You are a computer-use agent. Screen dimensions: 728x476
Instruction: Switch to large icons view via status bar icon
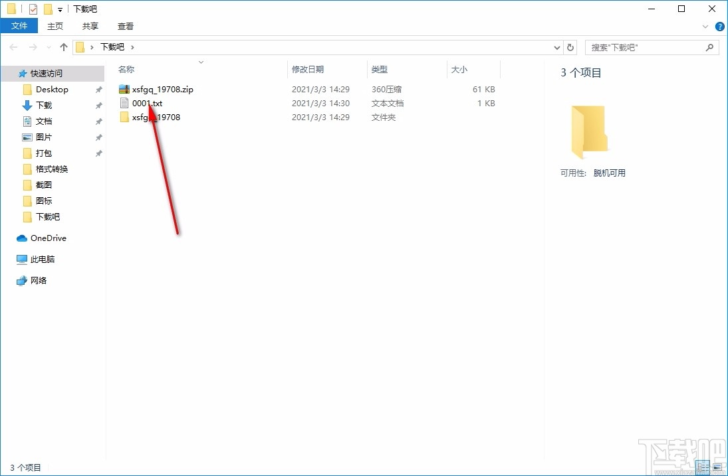click(x=717, y=467)
